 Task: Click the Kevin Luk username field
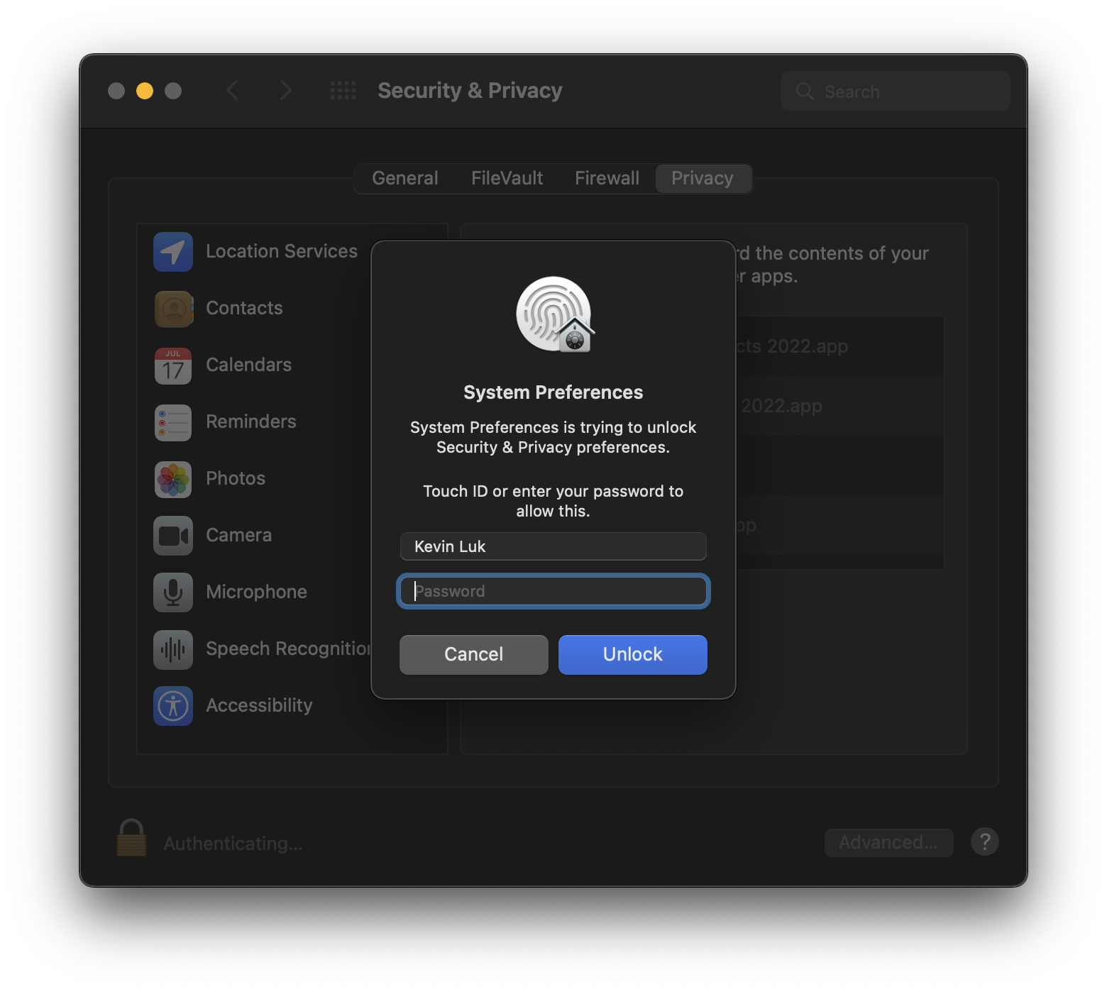click(x=553, y=546)
